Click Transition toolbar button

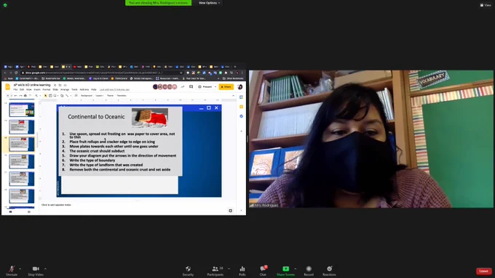[122, 95]
